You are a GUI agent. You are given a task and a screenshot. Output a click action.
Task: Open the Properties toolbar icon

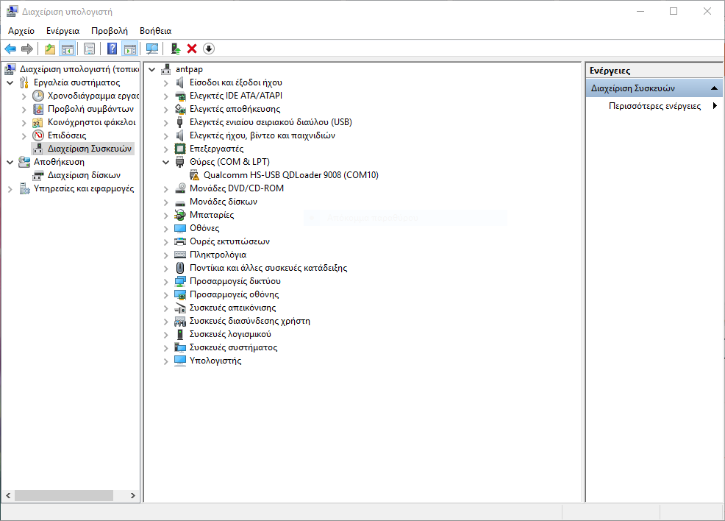point(89,49)
